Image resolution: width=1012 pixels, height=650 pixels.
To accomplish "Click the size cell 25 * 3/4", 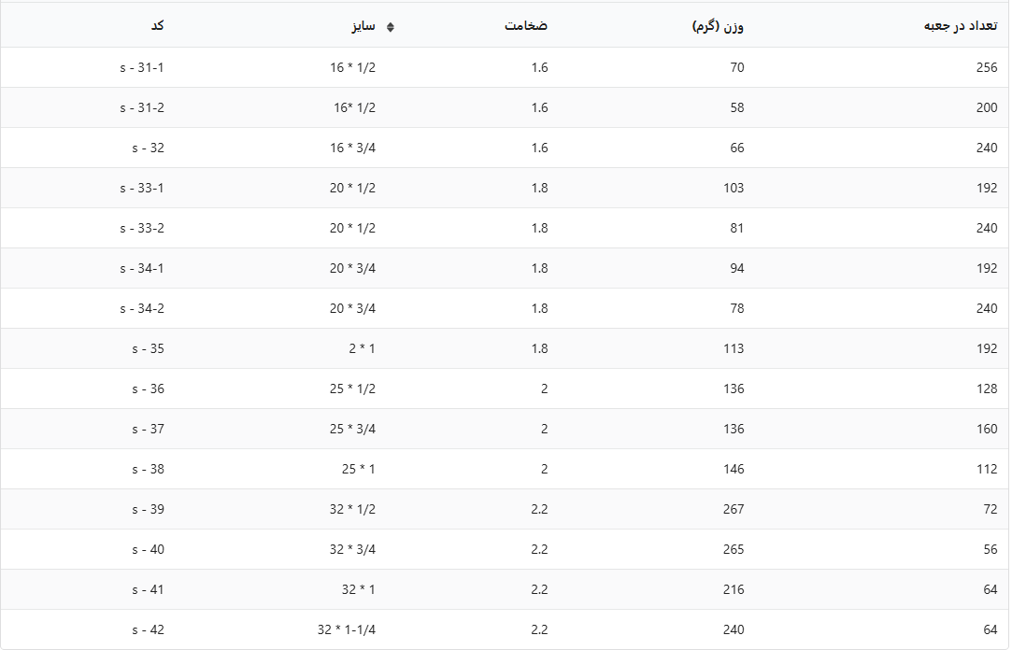I will (352, 429).
